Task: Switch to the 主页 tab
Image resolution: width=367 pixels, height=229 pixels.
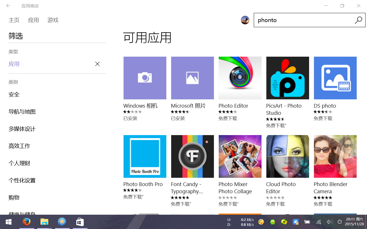Action: point(14,20)
